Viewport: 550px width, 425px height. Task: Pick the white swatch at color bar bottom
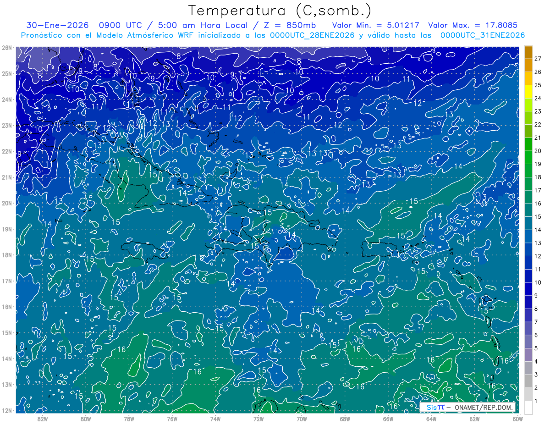coord(528,407)
